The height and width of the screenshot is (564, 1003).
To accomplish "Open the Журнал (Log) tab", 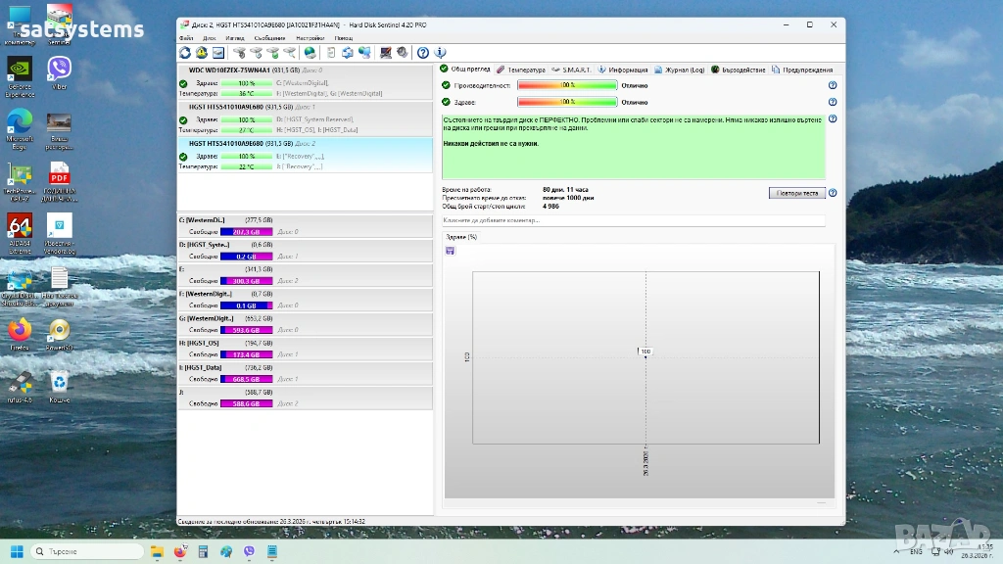I will [x=680, y=70].
